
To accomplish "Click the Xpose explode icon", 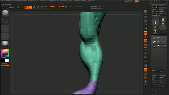I will [145, 85].
